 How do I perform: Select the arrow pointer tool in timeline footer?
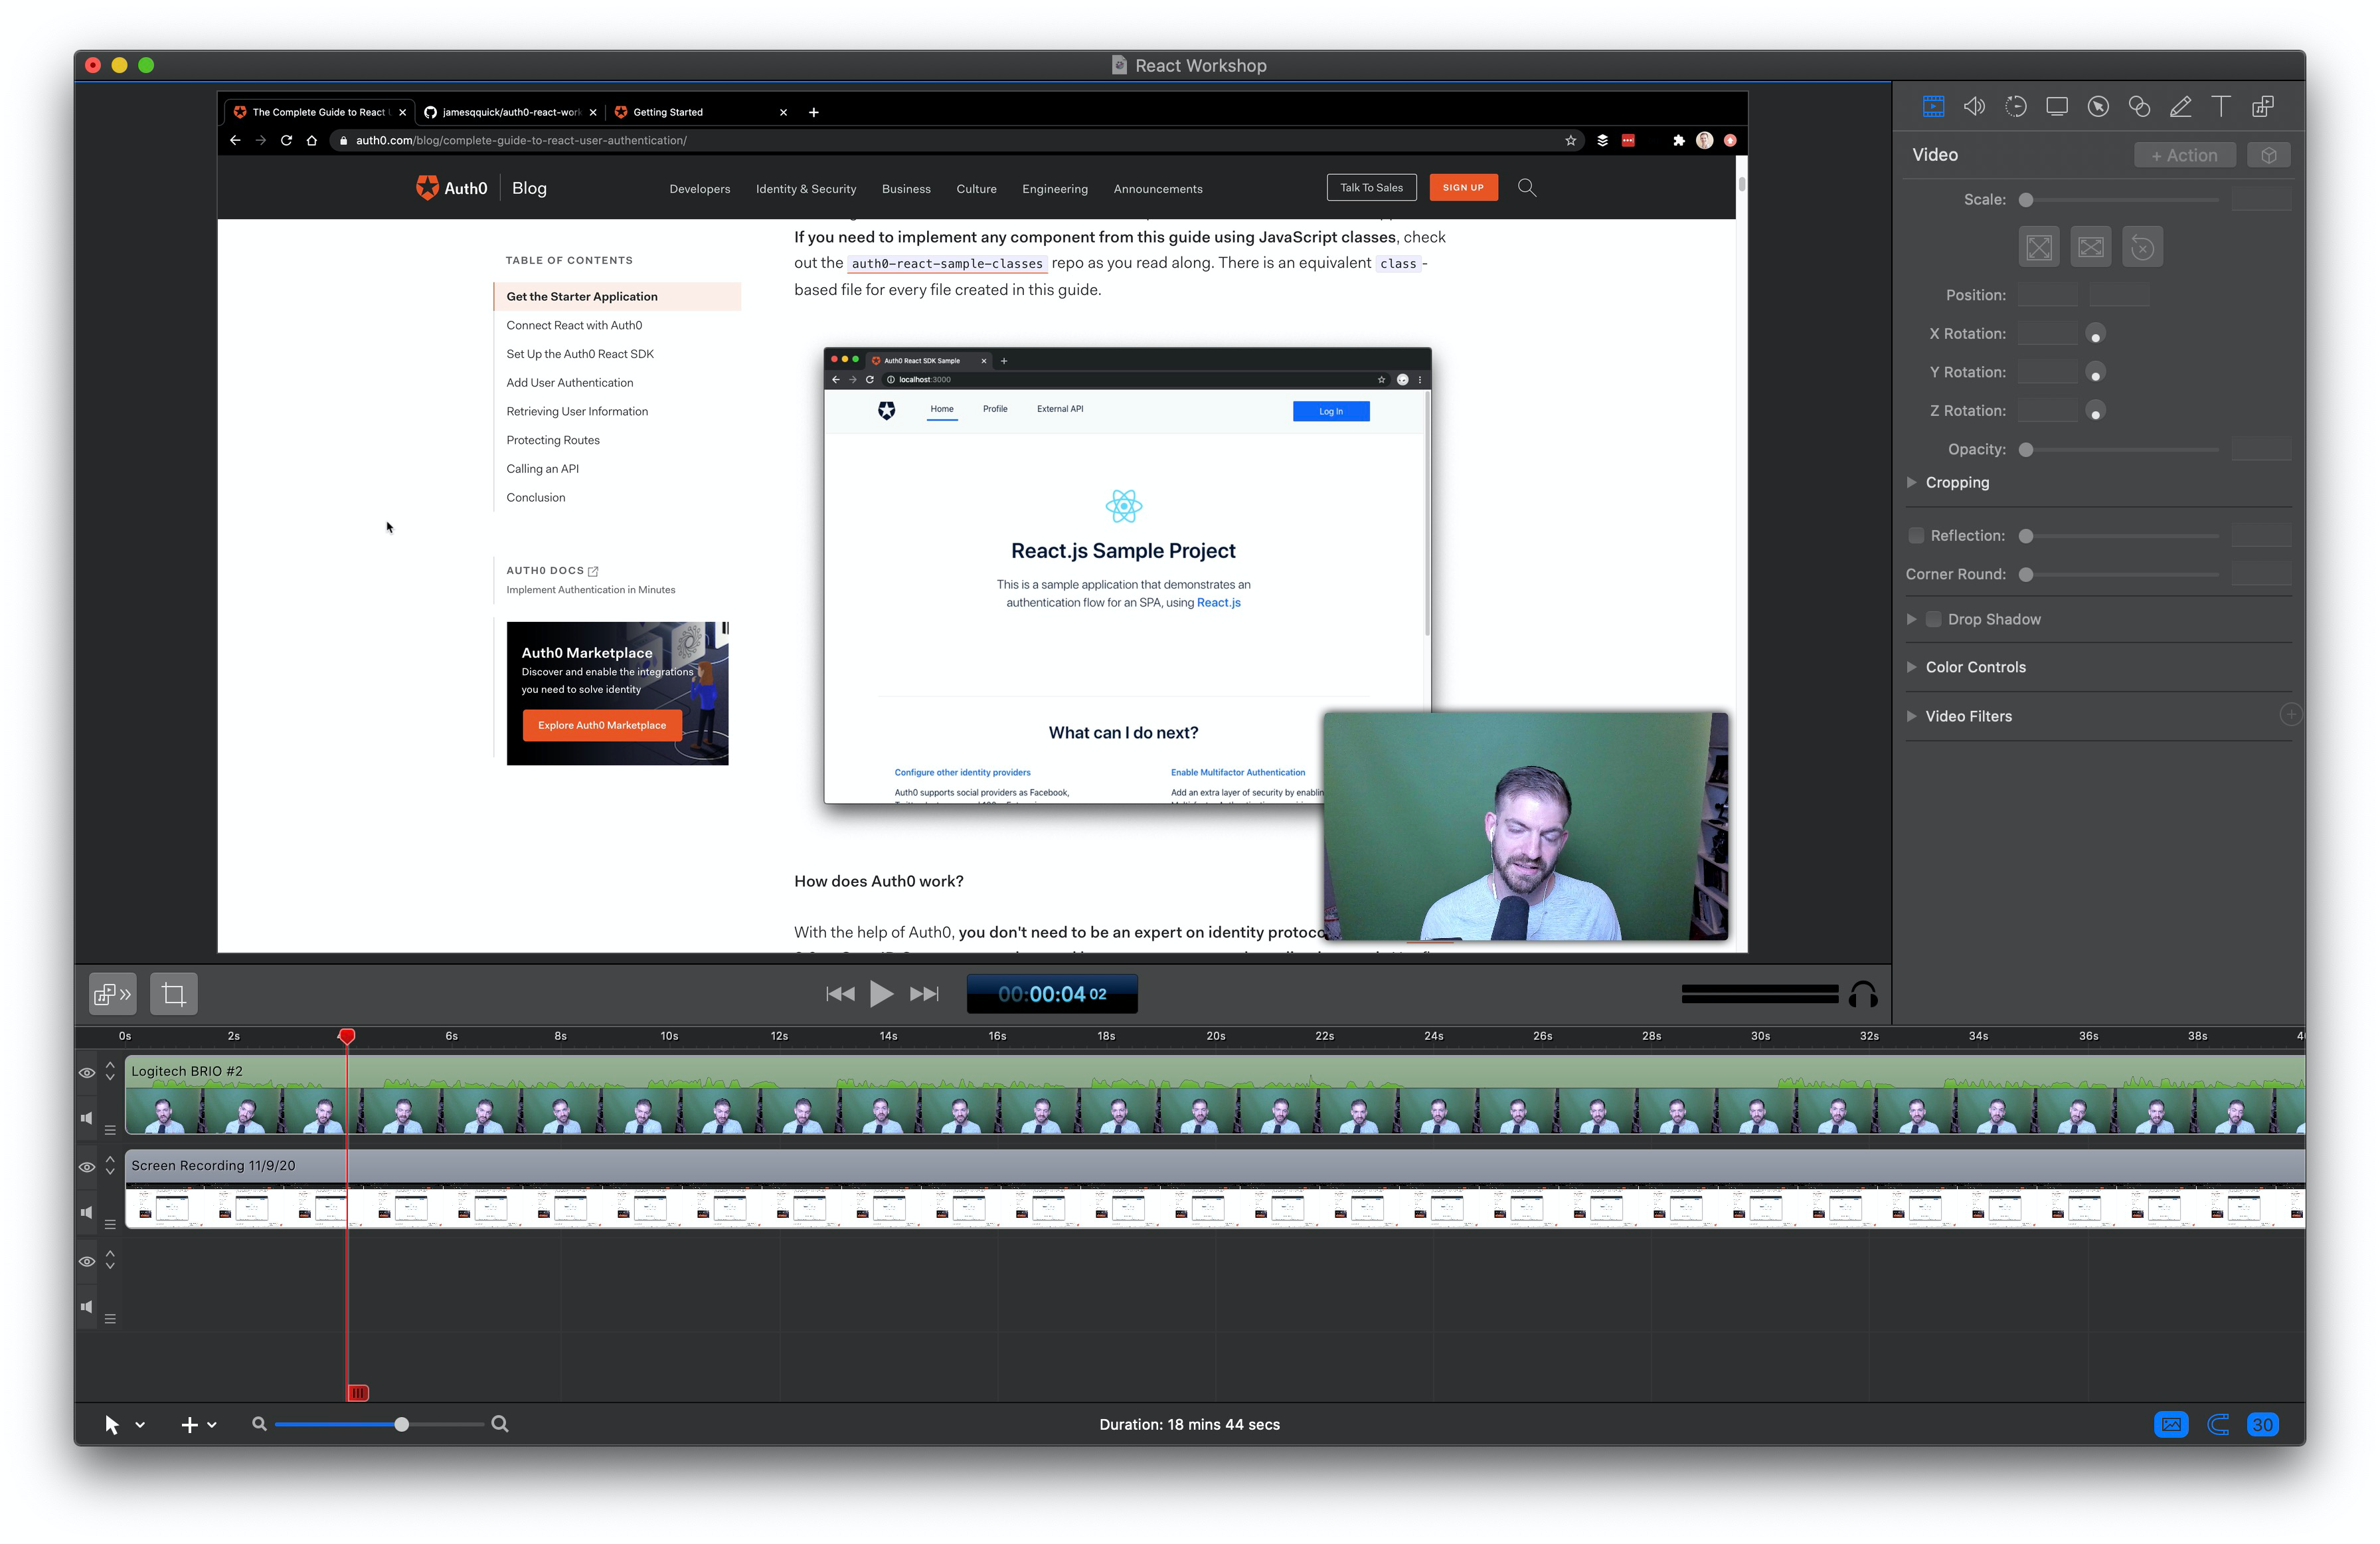[x=112, y=1425]
